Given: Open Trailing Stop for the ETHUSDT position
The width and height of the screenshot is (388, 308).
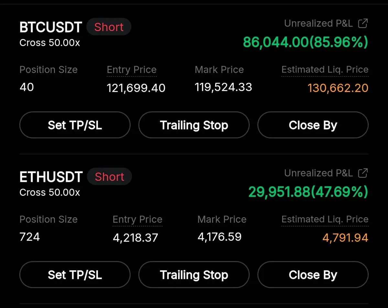Looking at the screenshot, I should coord(194,275).
